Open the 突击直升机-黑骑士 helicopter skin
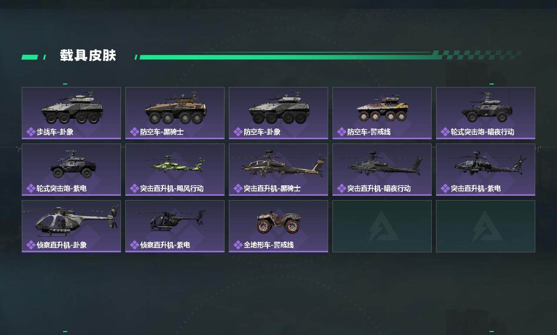The width and height of the screenshot is (557, 335). 278,170
